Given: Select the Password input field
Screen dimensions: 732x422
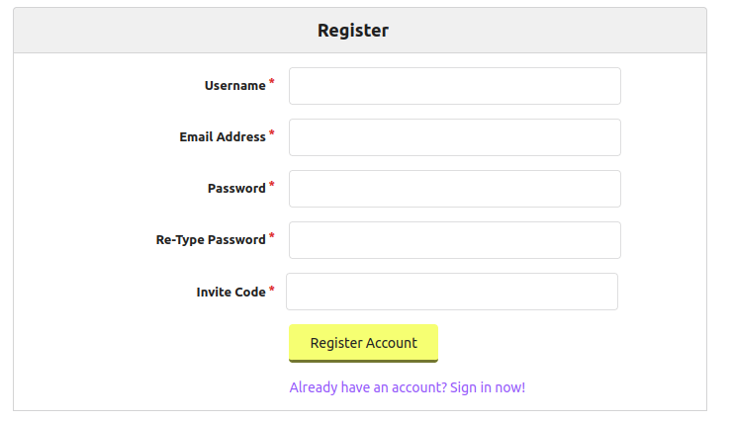Looking at the screenshot, I should coord(454,189).
